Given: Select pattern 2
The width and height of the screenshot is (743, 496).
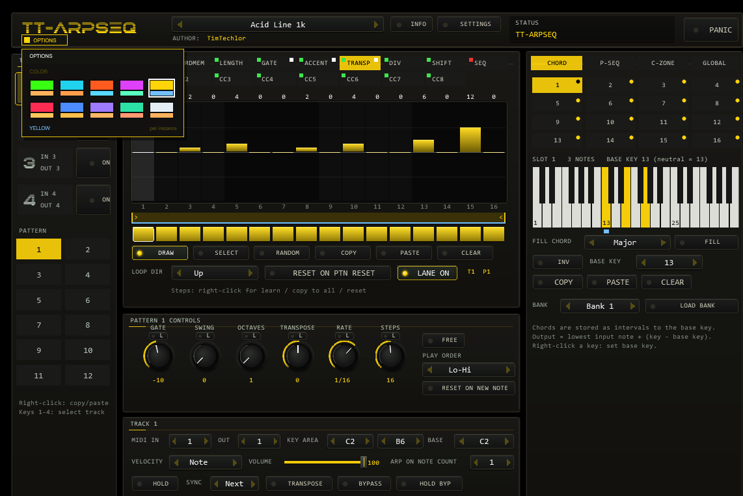Looking at the screenshot, I should coord(88,250).
